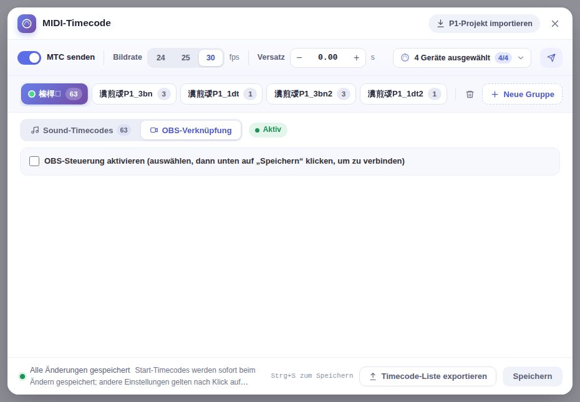Click the music note icon on Sound-Timecodes
The image size is (580, 402).
pos(35,130)
